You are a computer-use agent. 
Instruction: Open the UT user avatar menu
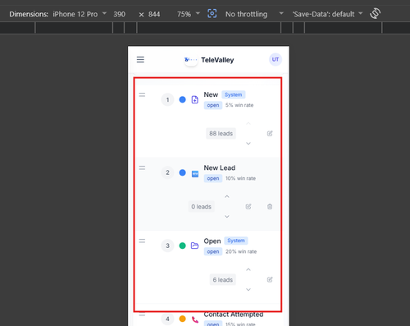pyautogui.click(x=276, y=59)
